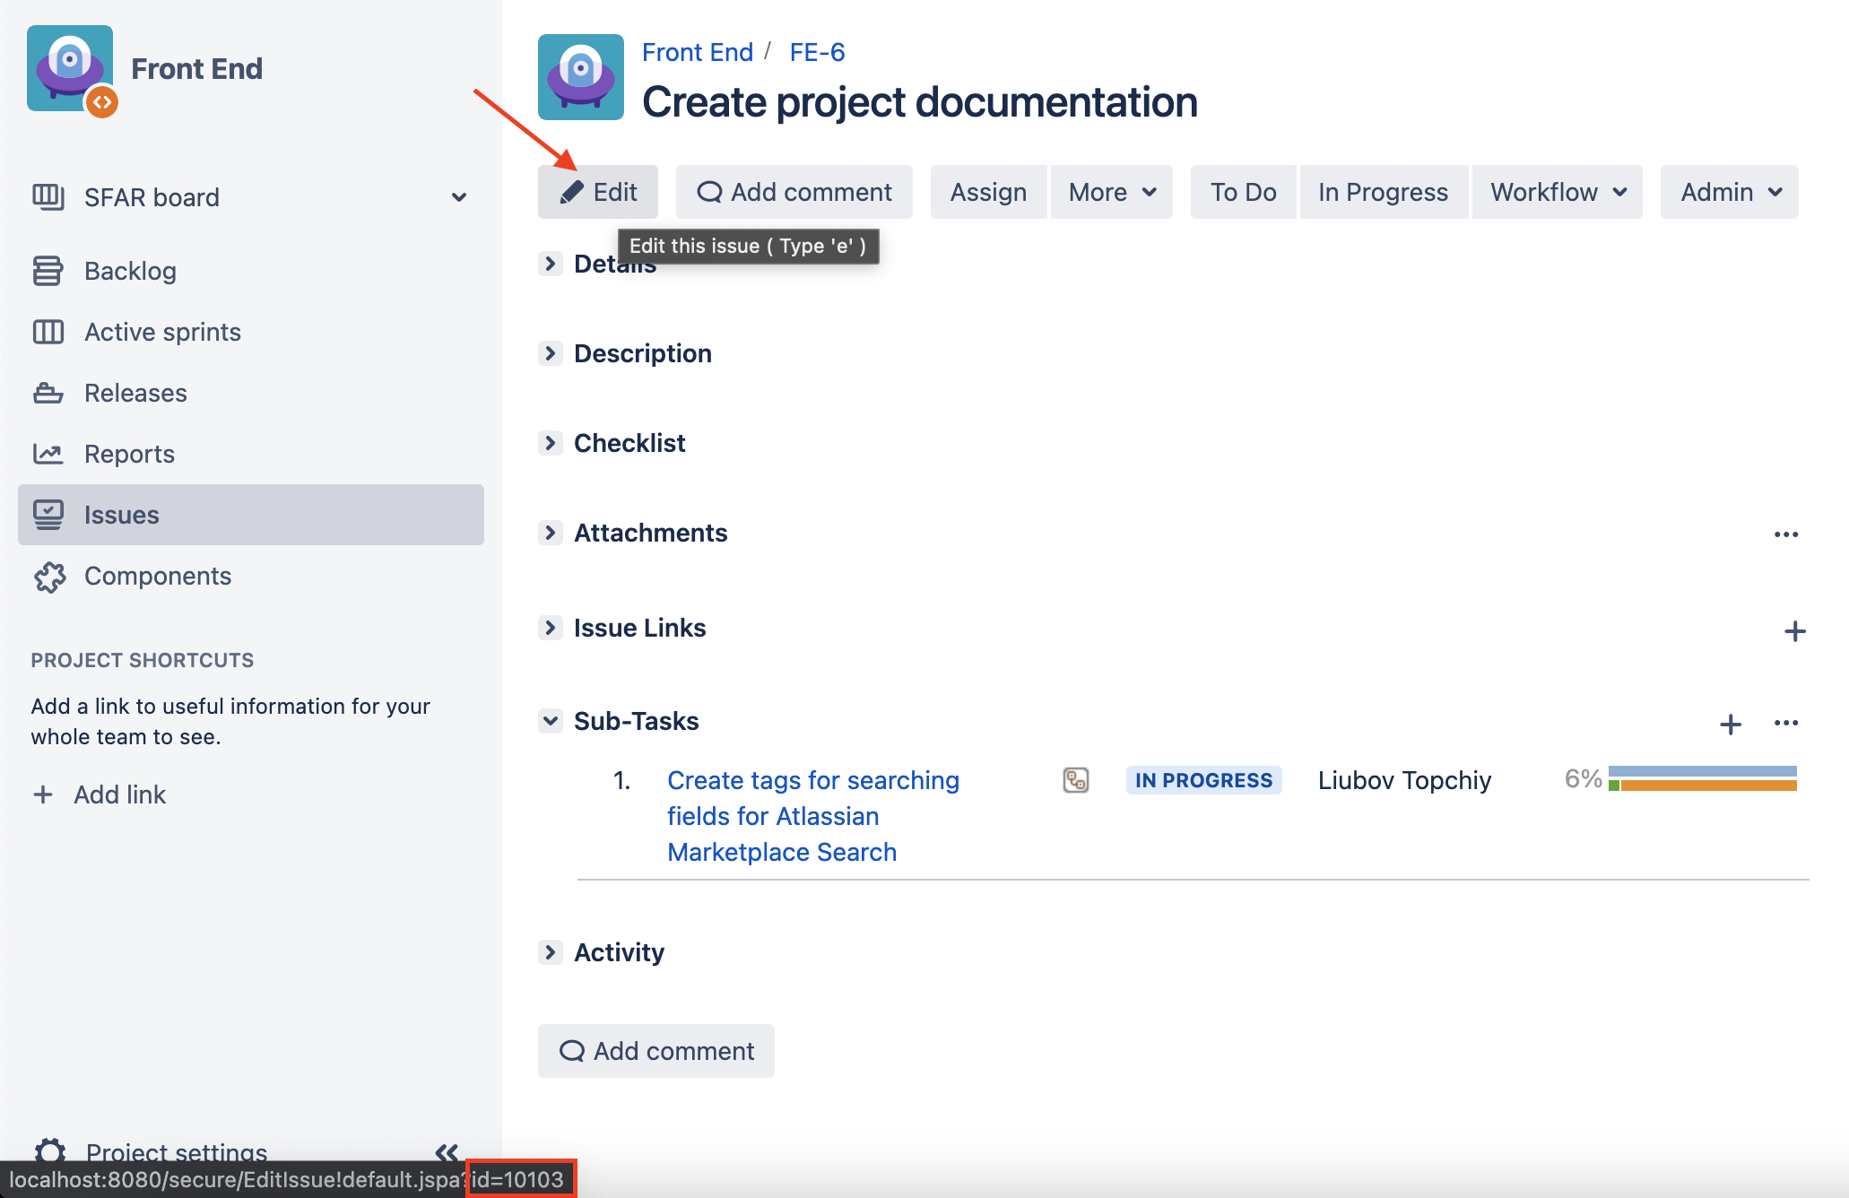Open the FE-6 breadcrumb link

pos(817,52)
